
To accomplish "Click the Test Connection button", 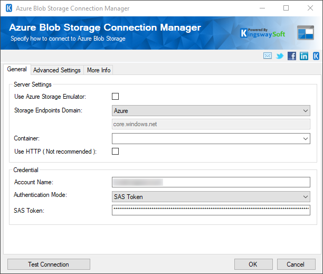I will pos(49,264).
